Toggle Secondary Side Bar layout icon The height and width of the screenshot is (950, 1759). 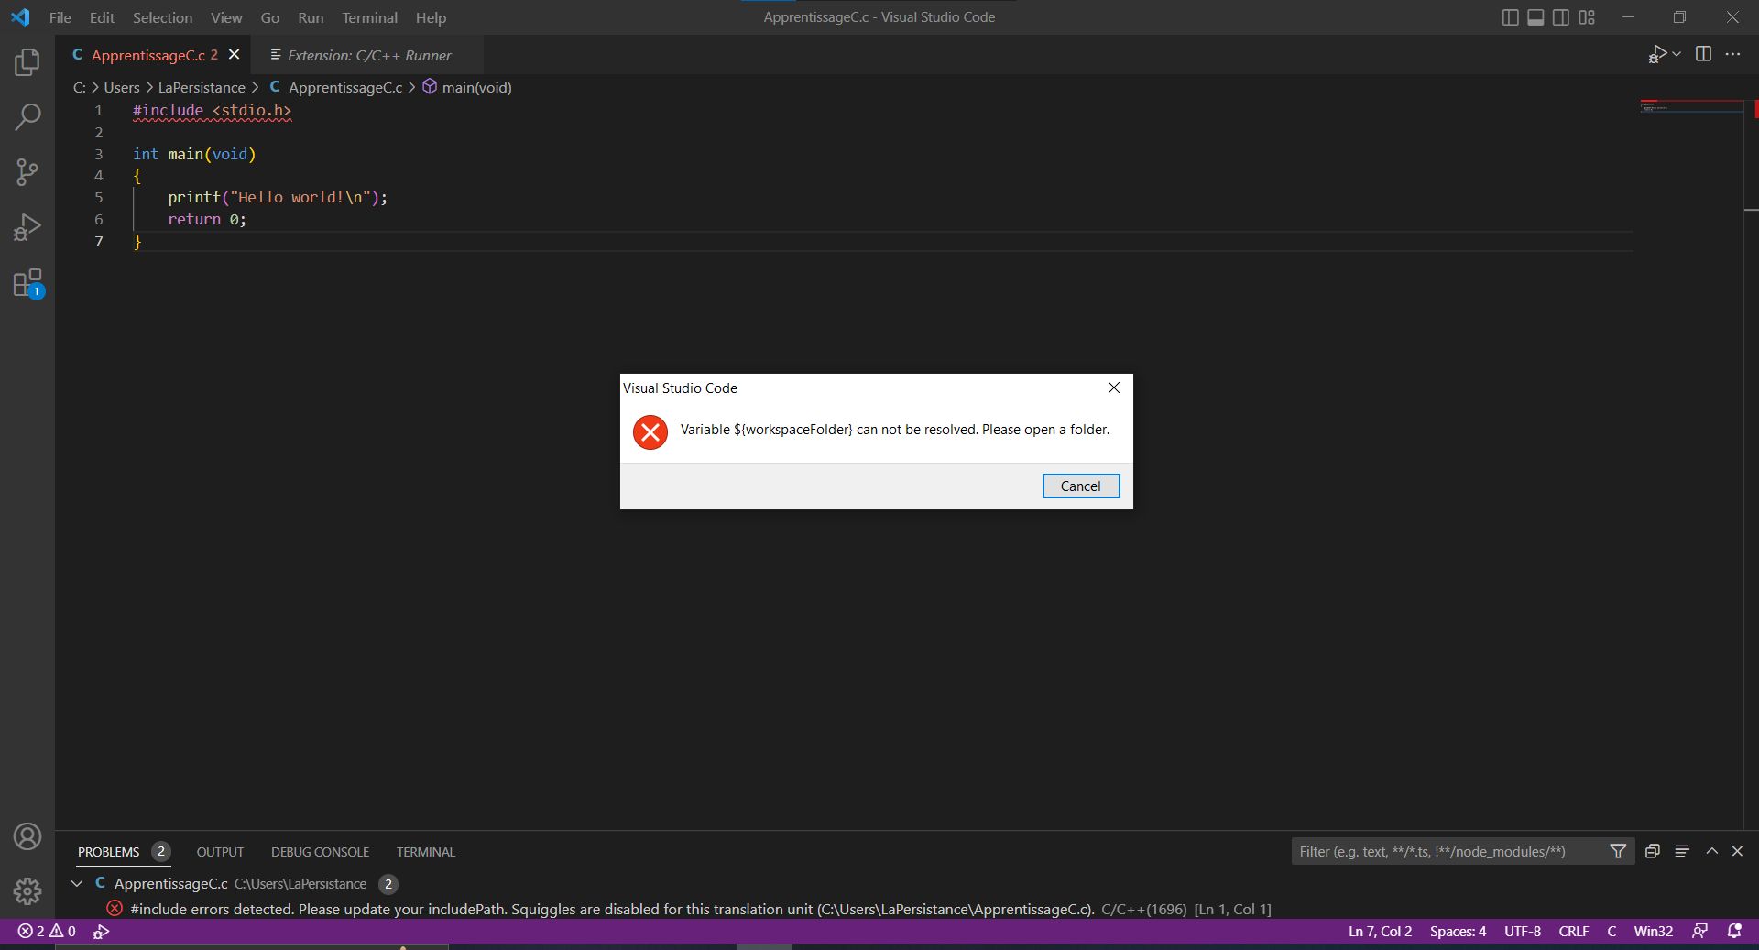click(1561, 17)
